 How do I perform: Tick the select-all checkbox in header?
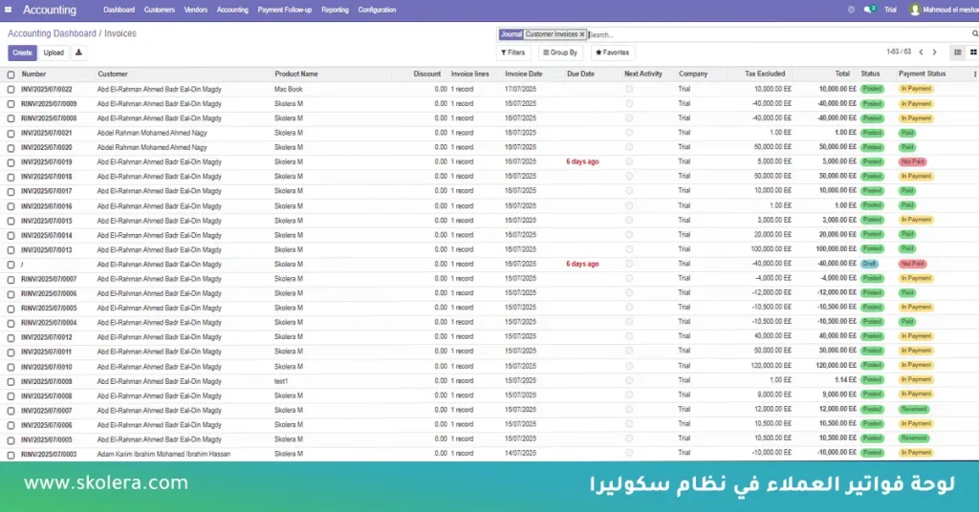[x=11, y=75]
